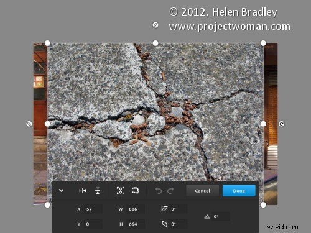The height and width of the screenshot is (233, 311).
Task: Select the W width field showing 886
Action: 136,209
